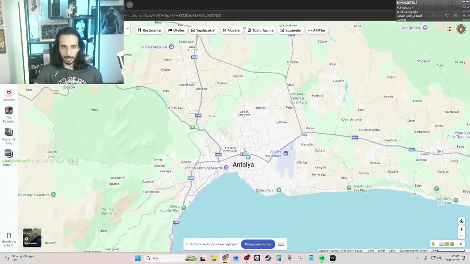Click Sivri Dağ Milli Parkı label
This screenshot has width=470, height=264.
pyautogui.click(x=109, y=211)
